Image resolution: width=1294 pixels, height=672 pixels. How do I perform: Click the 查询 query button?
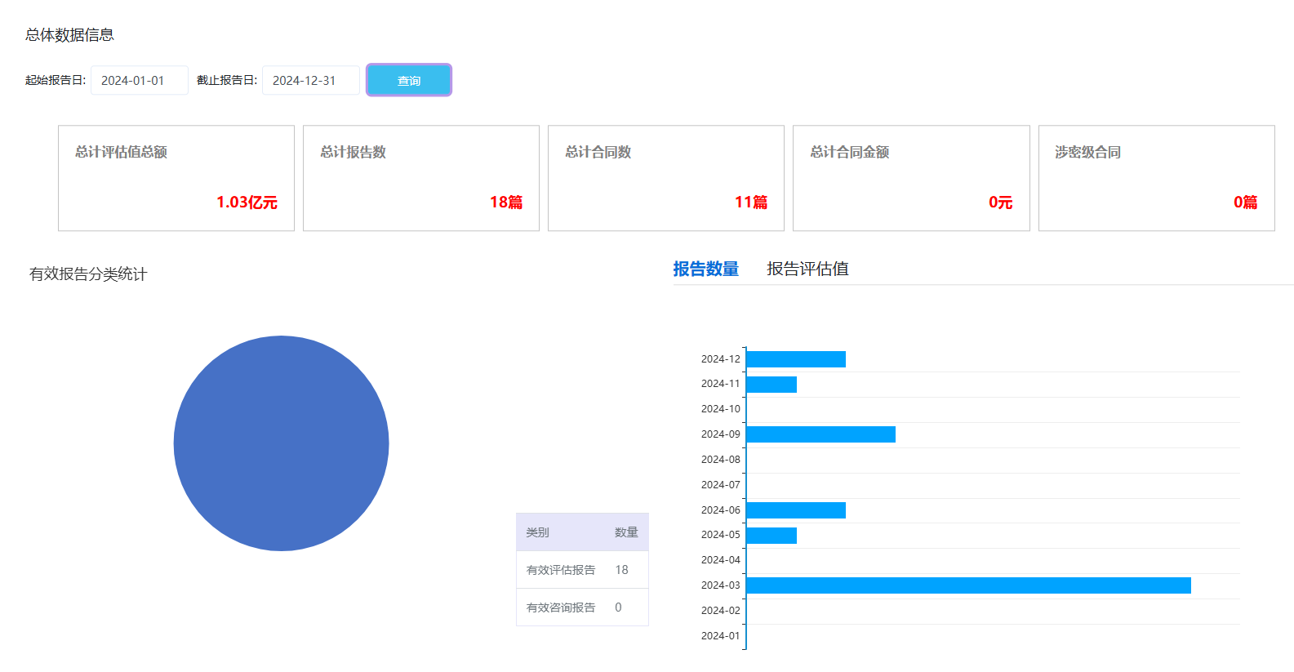point(408,80)
